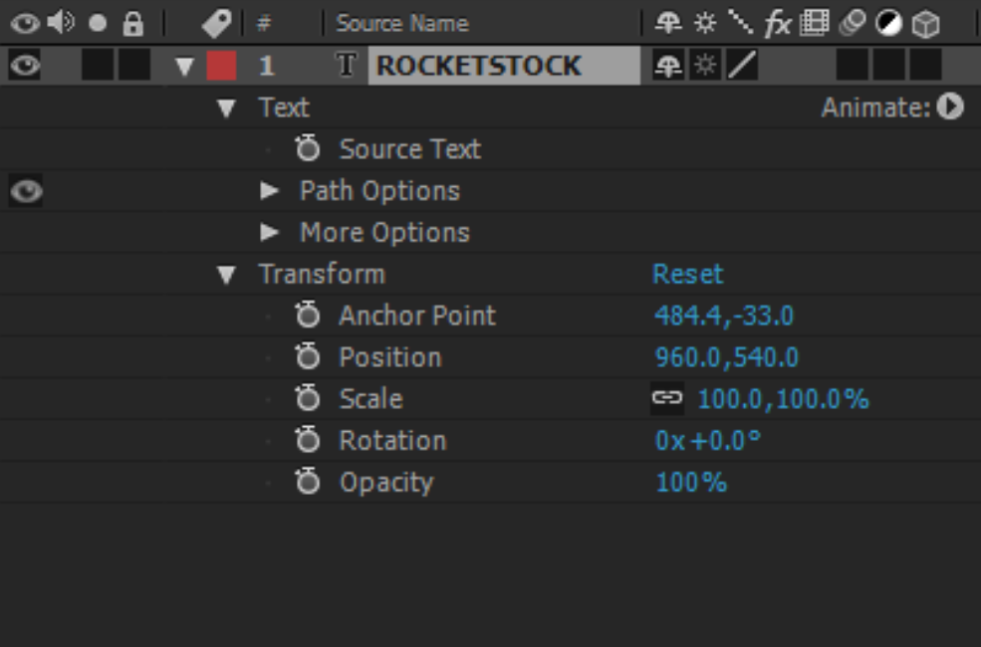Image resolution: width=981 pixels, height=647 pixels.
Task: Toggle Quality switch on ROCKETSTOCK layer
Action: pos(742,66)
